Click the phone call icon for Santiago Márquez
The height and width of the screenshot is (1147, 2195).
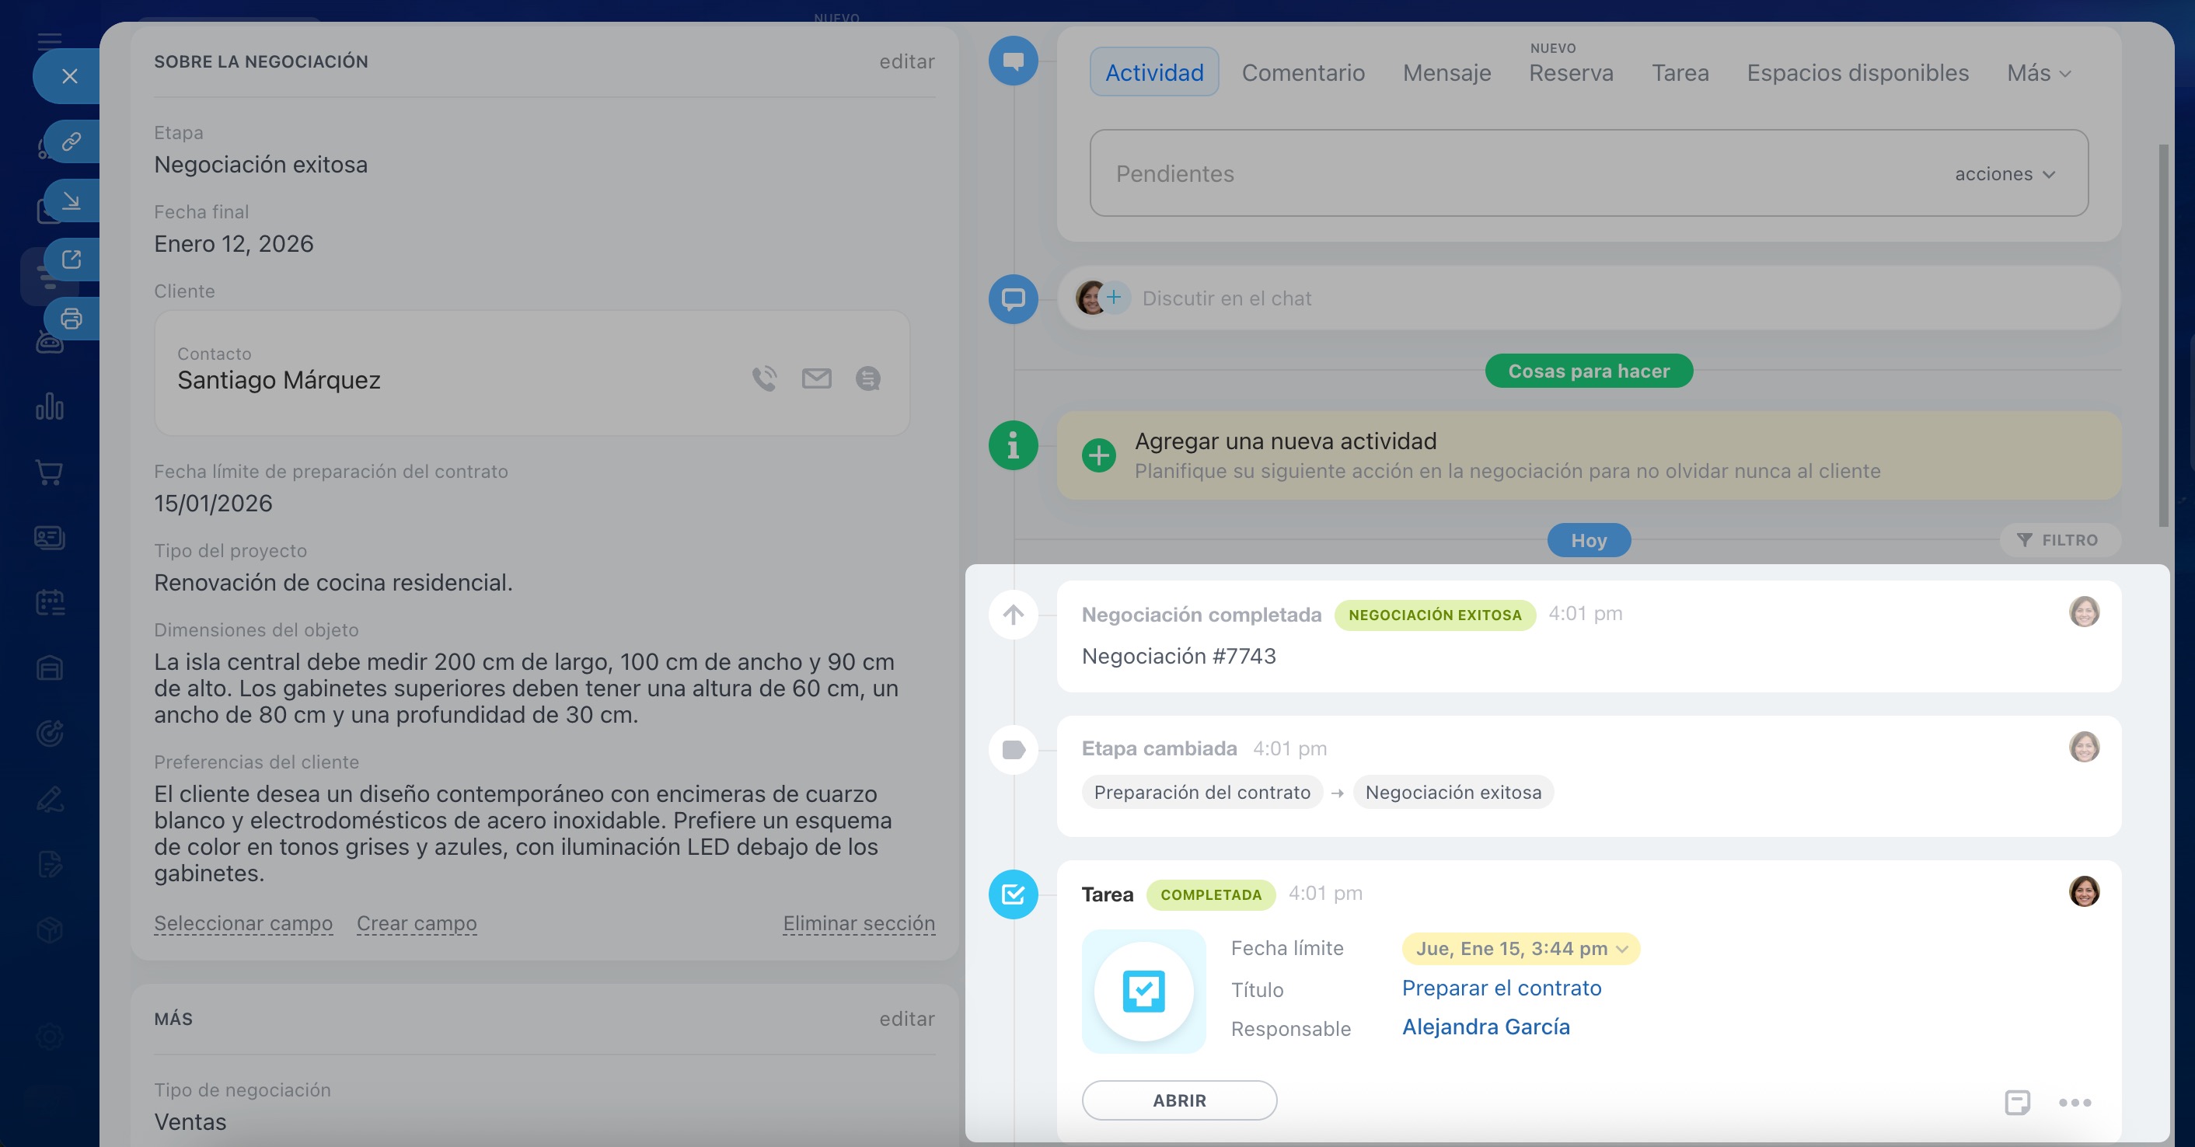(764, 378)
